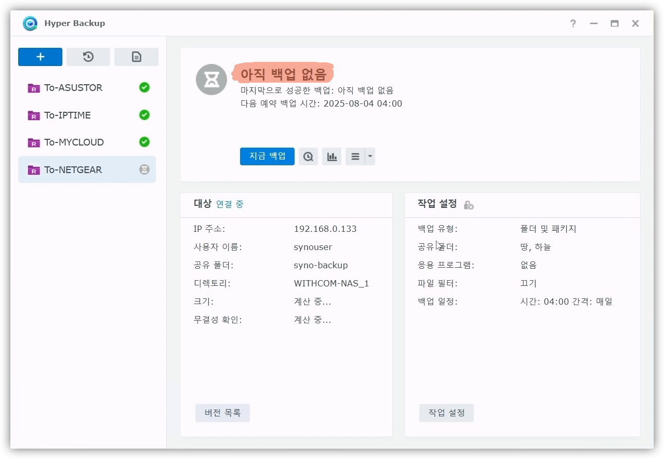This screenshot has height=459, width=664.
Task: Open backup explorer magnifier icon
Action: [x=308, y=156]
